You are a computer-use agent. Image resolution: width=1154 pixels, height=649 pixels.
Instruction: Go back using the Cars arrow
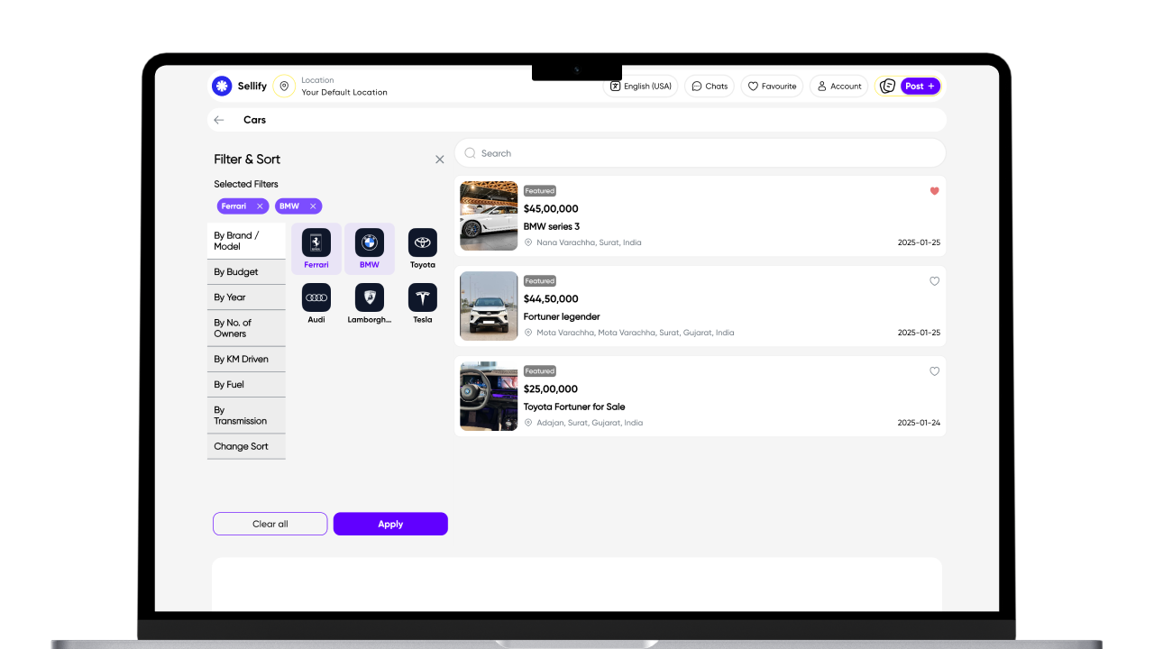219,120
